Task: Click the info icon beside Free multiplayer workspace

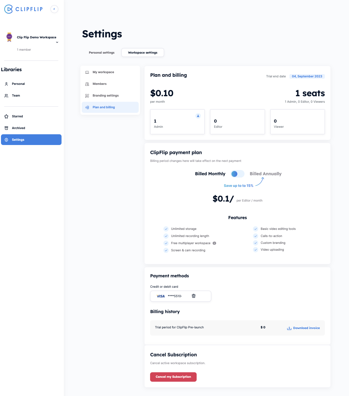Action: pyautogui.click(x=215, y=243)
